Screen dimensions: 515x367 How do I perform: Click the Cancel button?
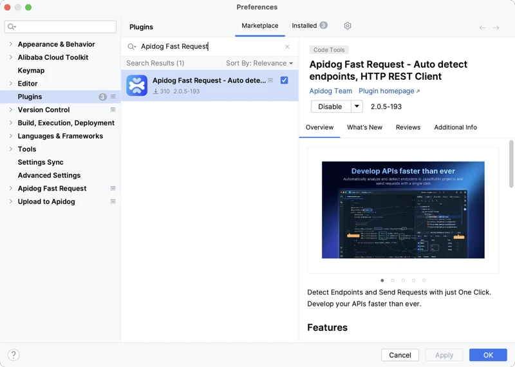[x=400, y=355]
